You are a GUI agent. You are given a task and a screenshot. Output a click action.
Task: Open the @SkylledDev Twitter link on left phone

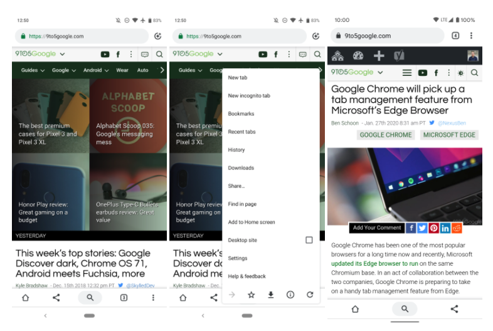[140, 285]
